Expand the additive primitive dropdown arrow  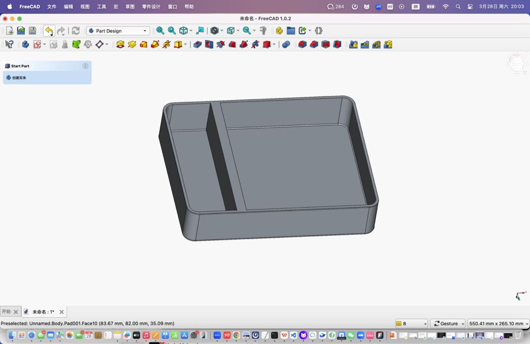(185, 45)
